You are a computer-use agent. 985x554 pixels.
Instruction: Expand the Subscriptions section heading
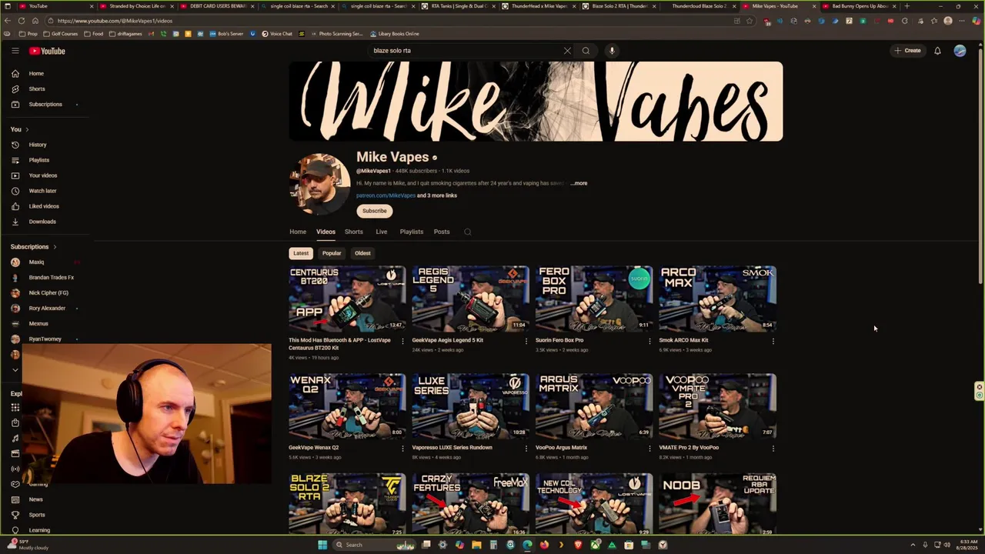point(34,247)
